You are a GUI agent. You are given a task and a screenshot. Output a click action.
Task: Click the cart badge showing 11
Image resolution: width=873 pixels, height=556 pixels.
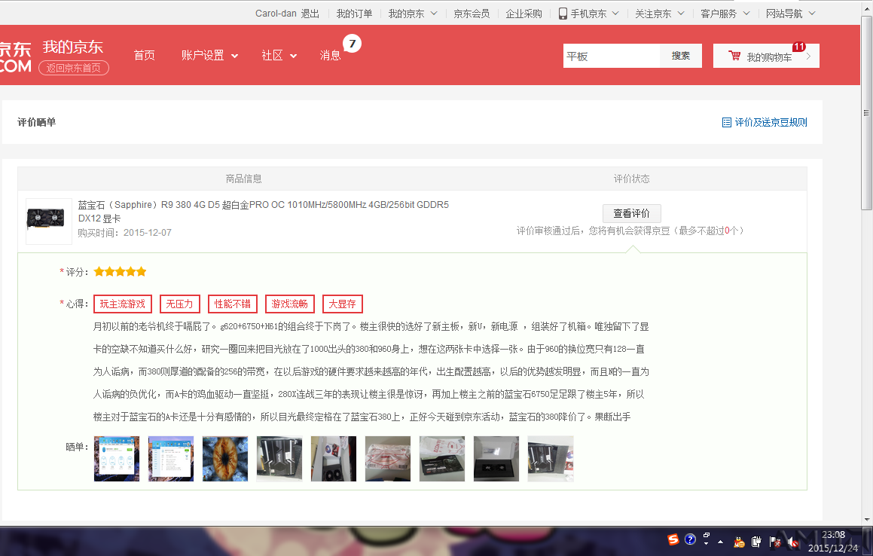tap(799, 47)
